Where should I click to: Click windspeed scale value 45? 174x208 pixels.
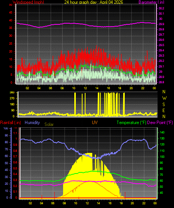click(10, 13)
